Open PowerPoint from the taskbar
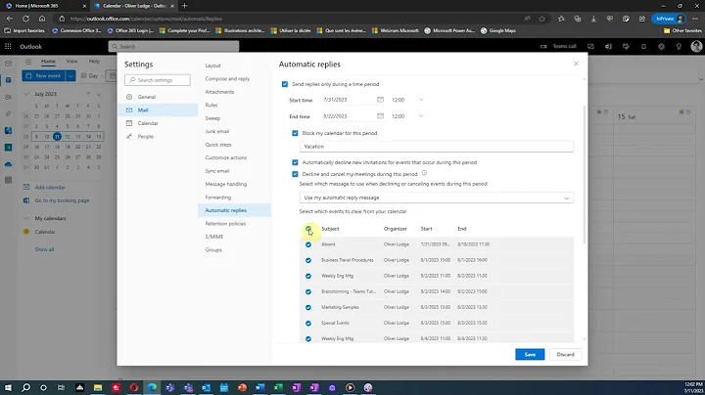 coord(242,387)
